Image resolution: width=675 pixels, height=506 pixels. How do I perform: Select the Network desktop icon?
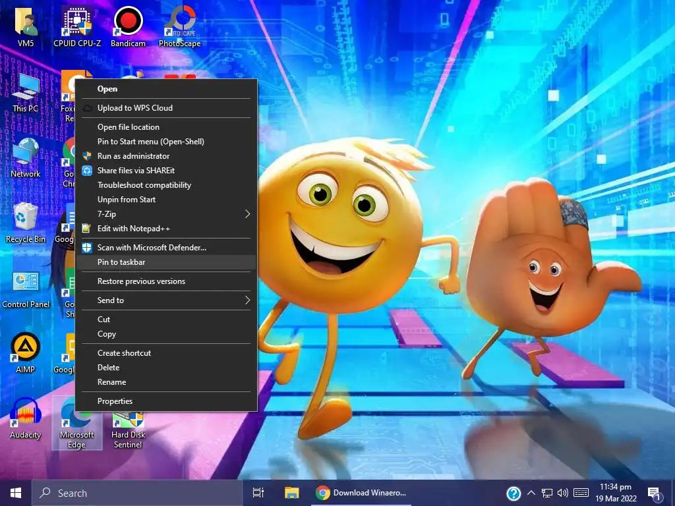pyautogui.click(x=26, y=158)
